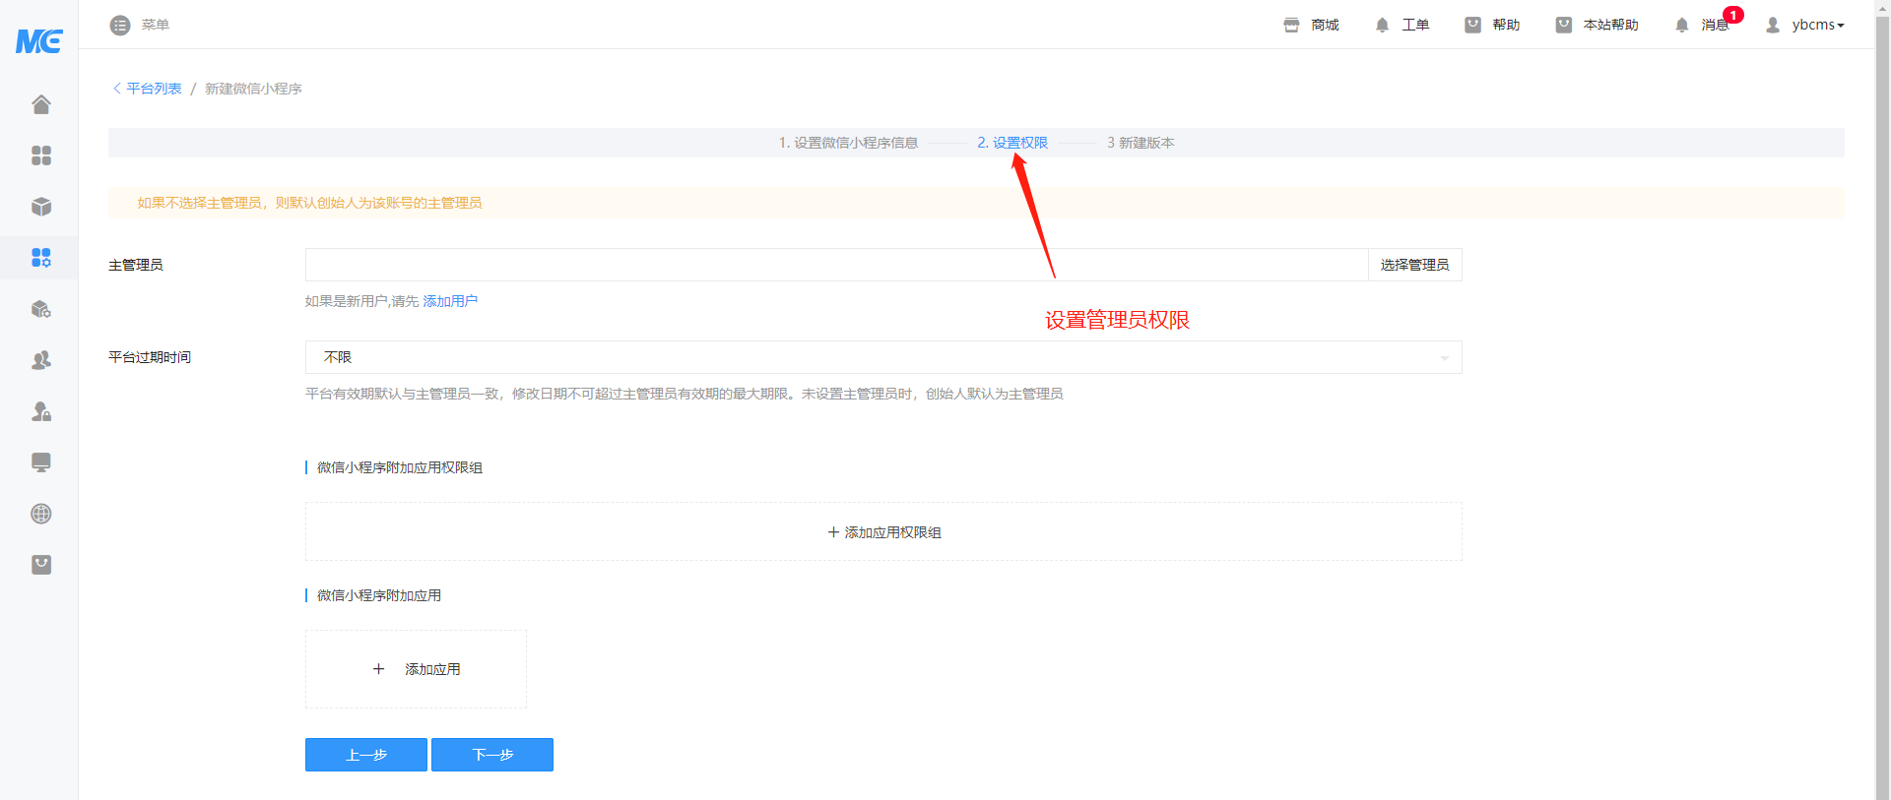Click the shopping bag sidebar icon

(40, 565)
